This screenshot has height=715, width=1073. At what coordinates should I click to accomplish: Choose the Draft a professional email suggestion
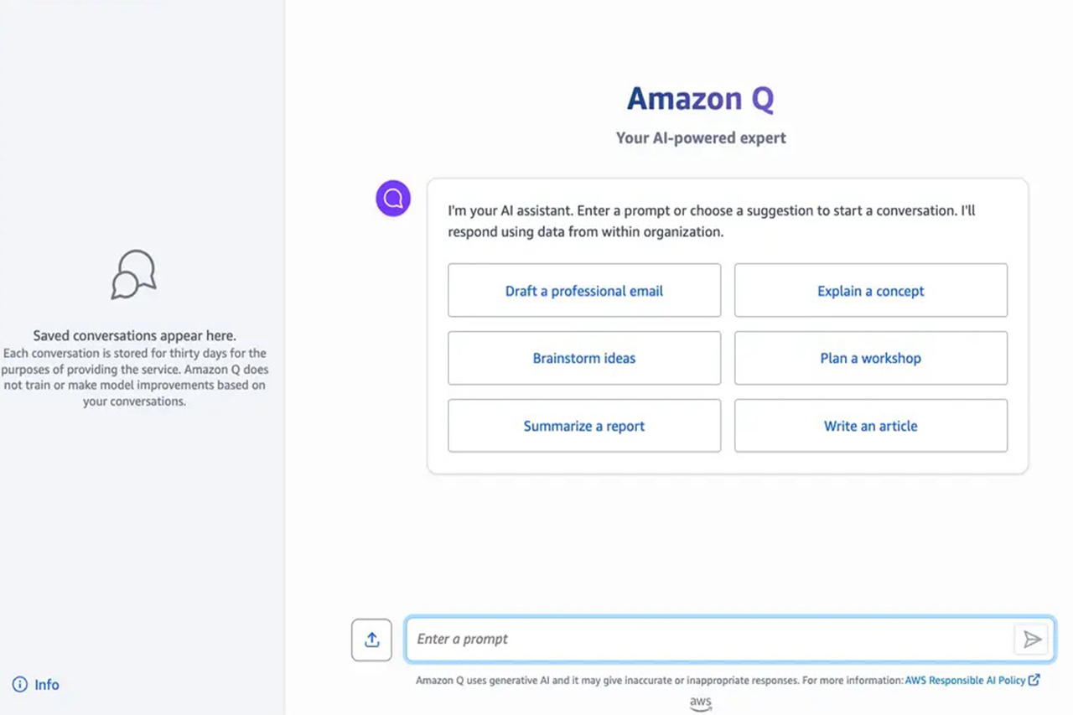(584, 290)
